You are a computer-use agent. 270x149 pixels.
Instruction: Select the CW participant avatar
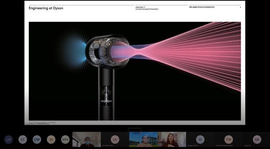click(37, 140)
